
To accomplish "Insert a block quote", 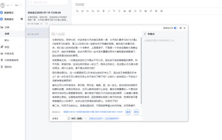I will coord(125,11).
